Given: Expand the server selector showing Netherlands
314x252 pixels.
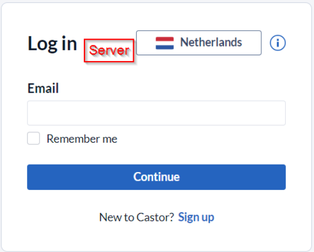Looking at the screenshot, I should point(199,43).
